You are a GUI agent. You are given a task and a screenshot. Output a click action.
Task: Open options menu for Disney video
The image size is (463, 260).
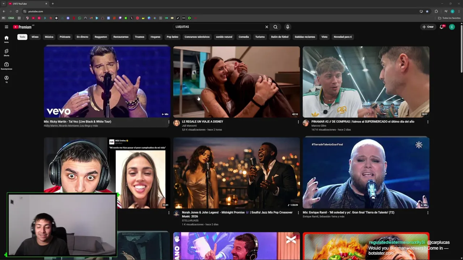[x=298, y=122]
